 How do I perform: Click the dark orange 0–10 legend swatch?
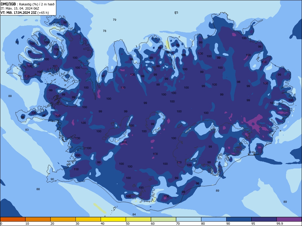click(x=13, y=219)
